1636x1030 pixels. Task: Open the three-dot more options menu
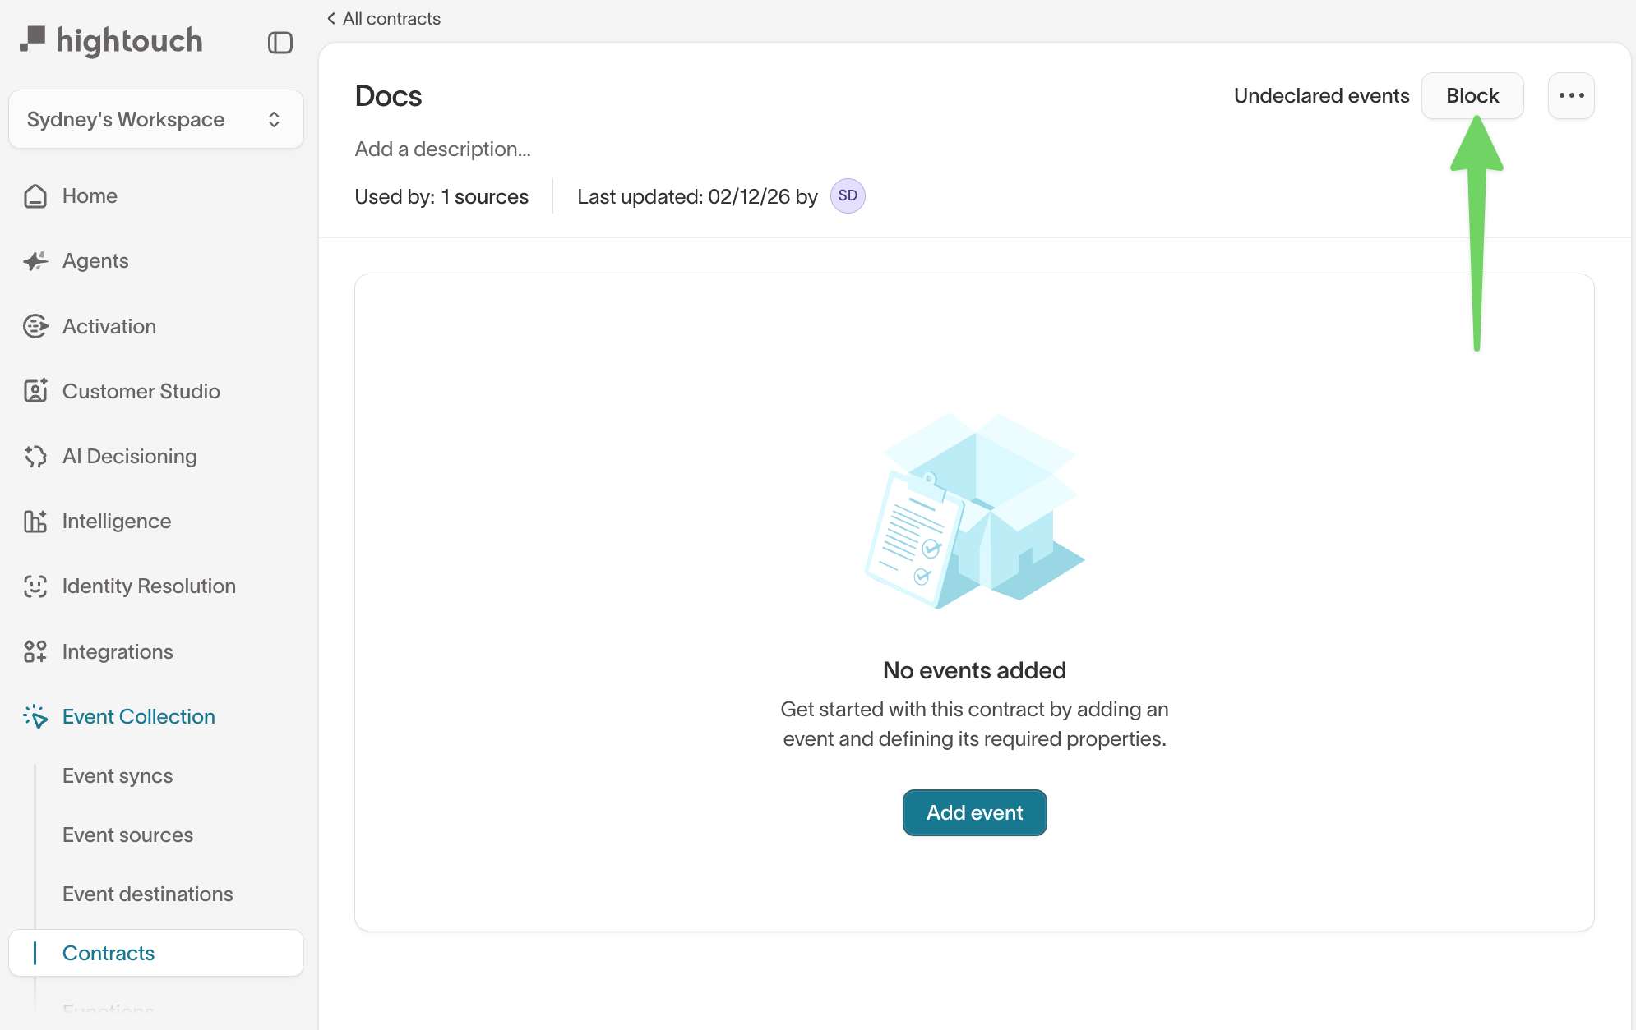[x=1570, y=96]
